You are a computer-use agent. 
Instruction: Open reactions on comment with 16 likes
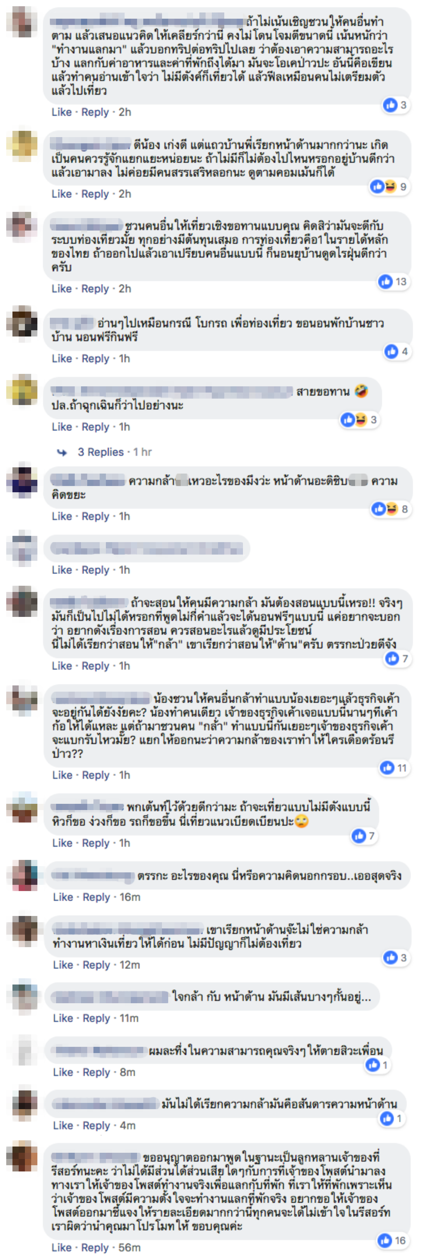point(385,1240)
